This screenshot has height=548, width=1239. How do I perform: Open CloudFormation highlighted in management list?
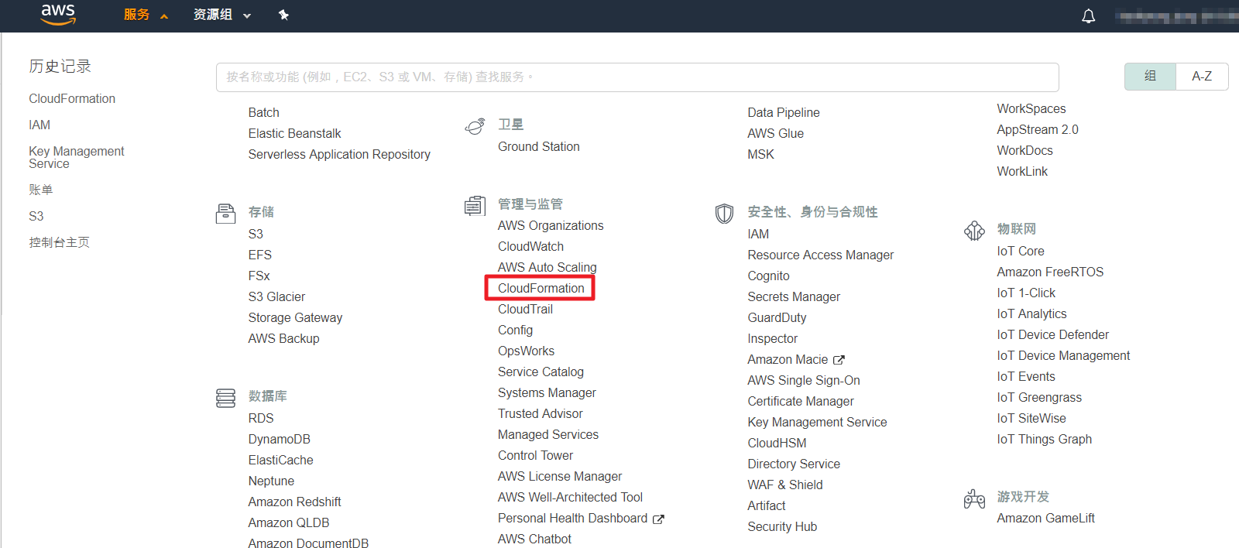541,288
